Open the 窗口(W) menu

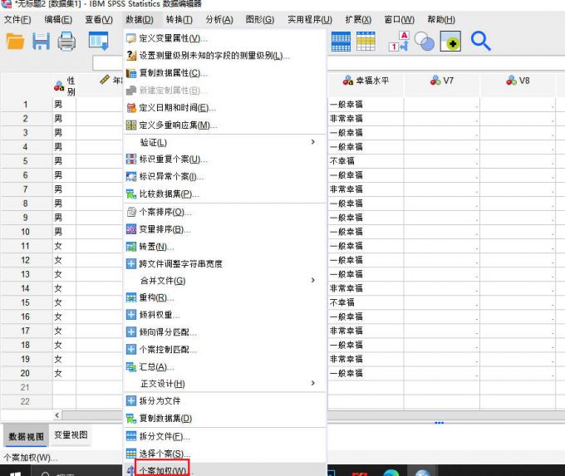click(400, 19)
